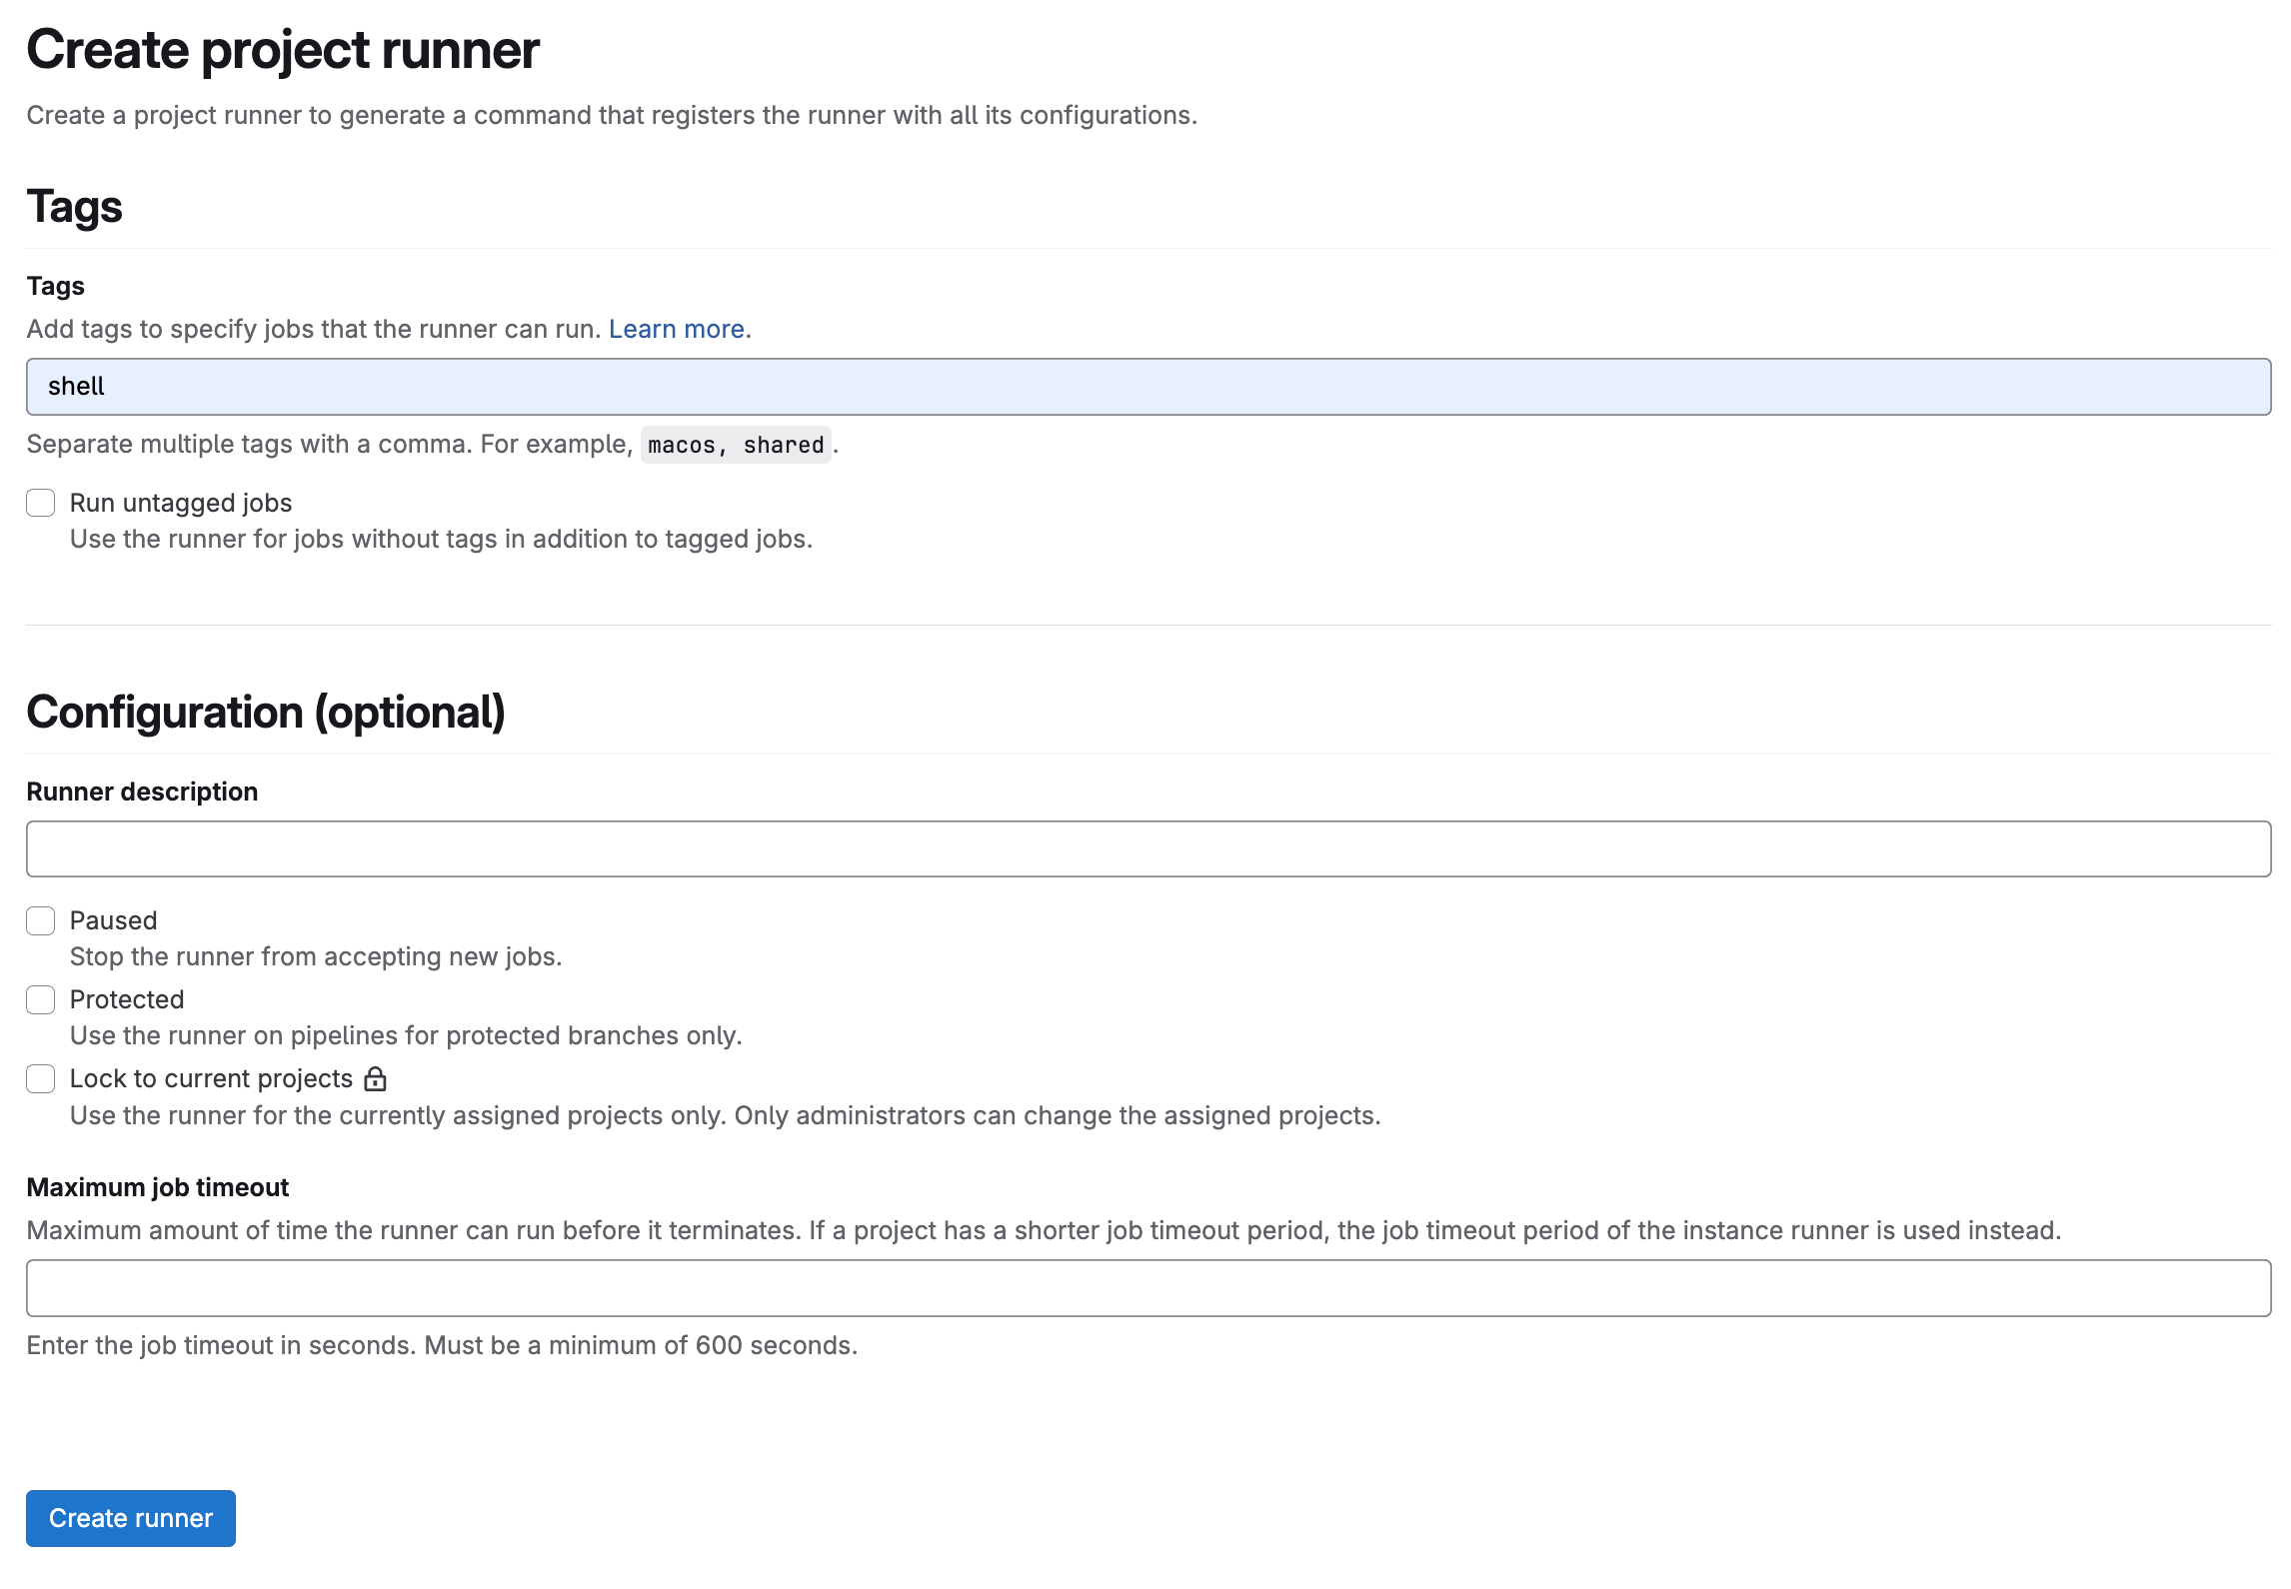Click the bold Runner description field label
This screenshot has width=2291, height=1589.
tap(142, 792)
